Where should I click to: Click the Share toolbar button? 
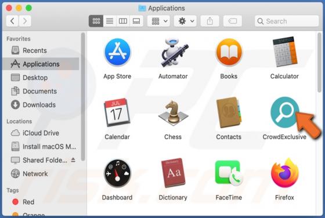coord(210,21)
